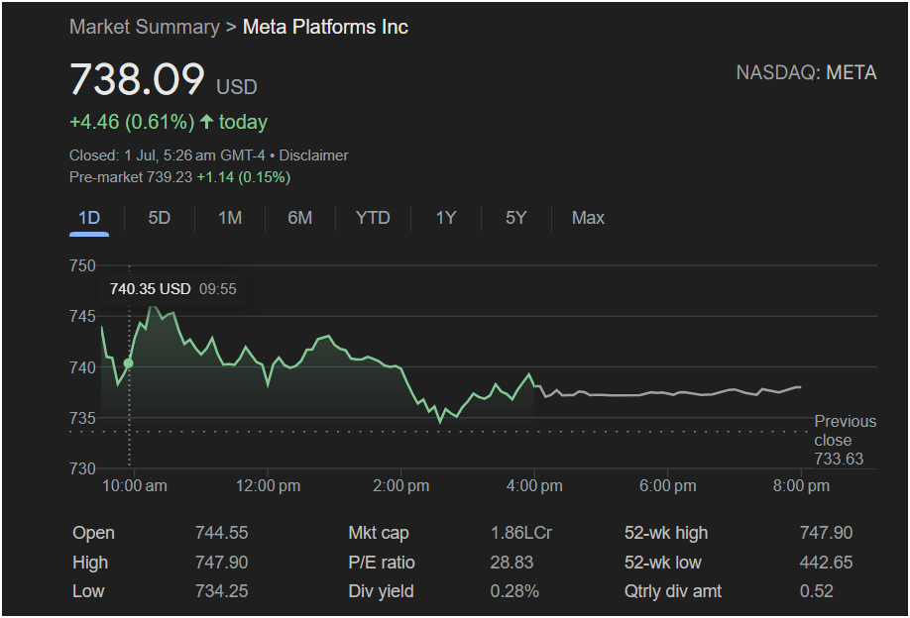This screenshot has width=910, height=618.
Task: Select the 1D time range tab
Action: pyautogui.click(x=89, y=218)
